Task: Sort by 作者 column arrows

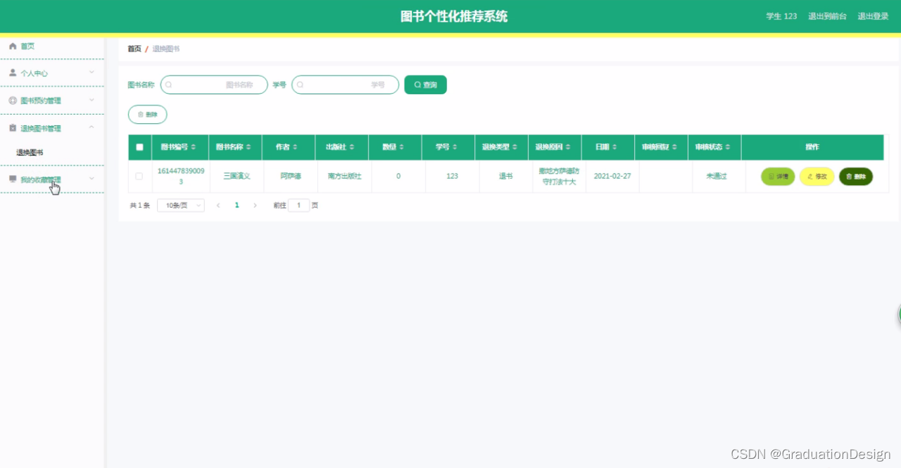Action: click(x=296, y=147)
